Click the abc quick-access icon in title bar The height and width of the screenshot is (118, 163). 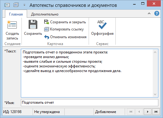coord(16,5)
